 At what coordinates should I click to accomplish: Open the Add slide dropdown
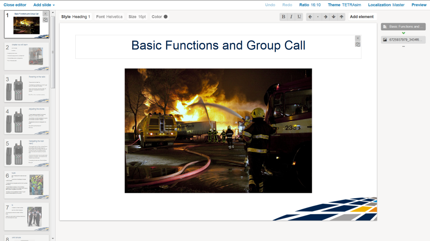[44, 5]
